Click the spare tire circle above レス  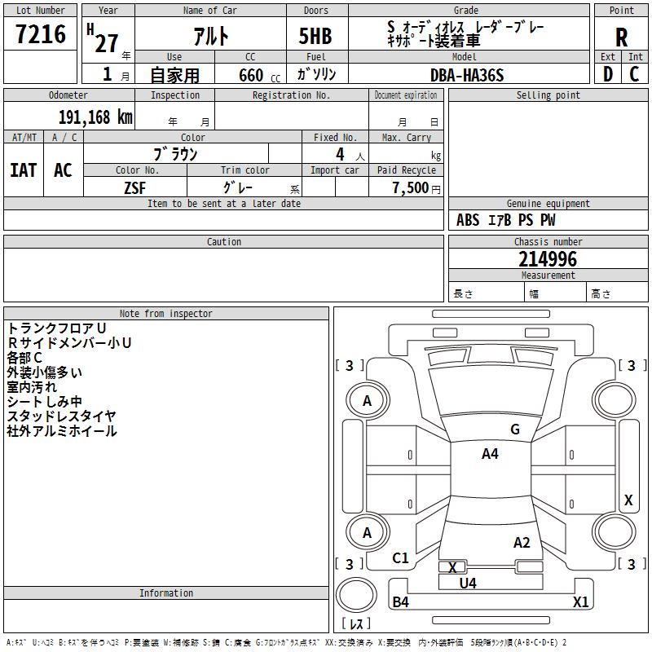tap(356, 595)
